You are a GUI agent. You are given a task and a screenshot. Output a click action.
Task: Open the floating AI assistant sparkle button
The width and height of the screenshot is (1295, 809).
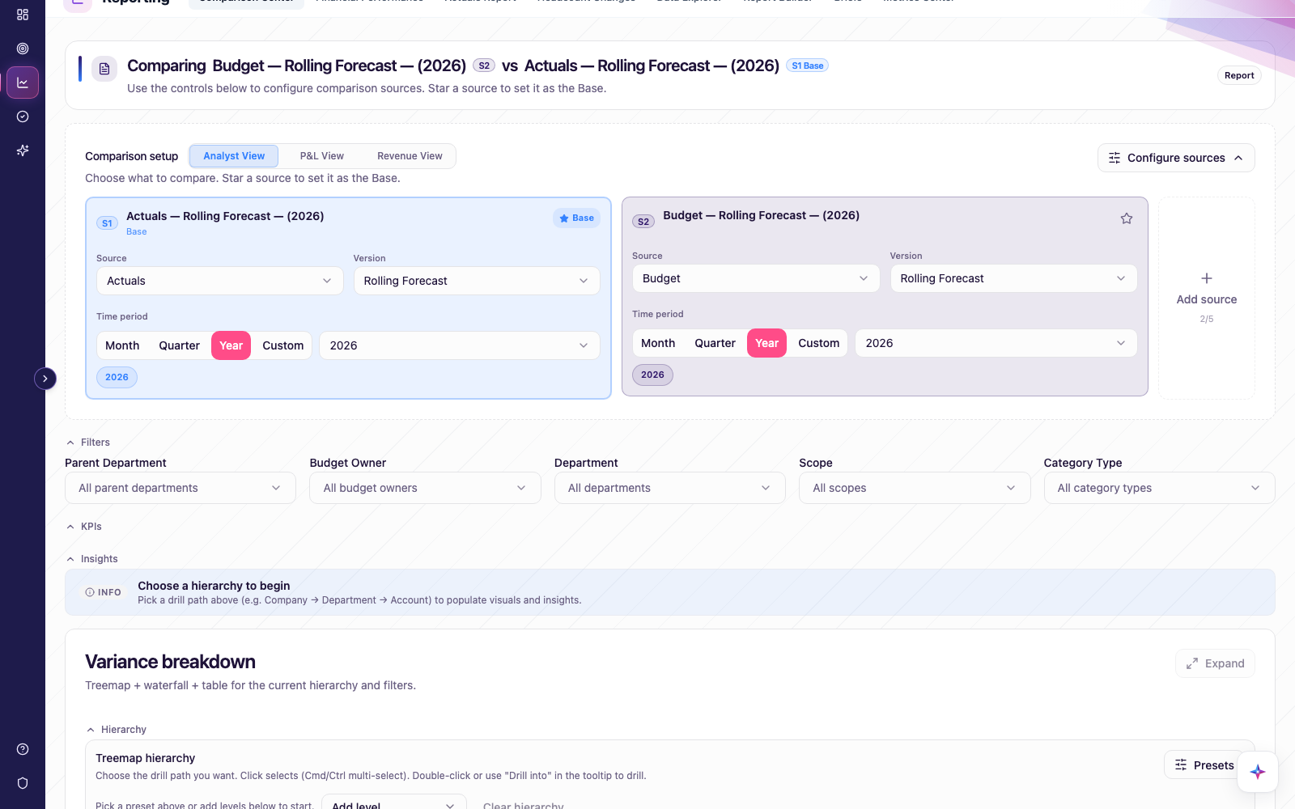pyautogui.click(x=1258, y=772)
